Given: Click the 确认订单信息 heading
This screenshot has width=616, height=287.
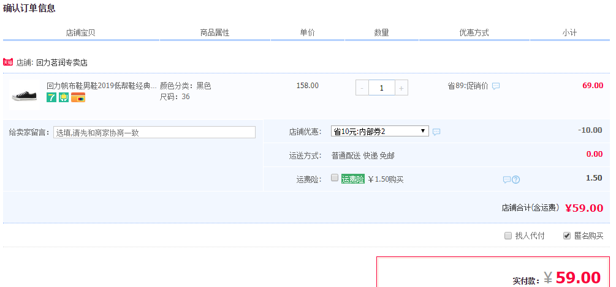Looking at the screenshot, I should (29, 8).
